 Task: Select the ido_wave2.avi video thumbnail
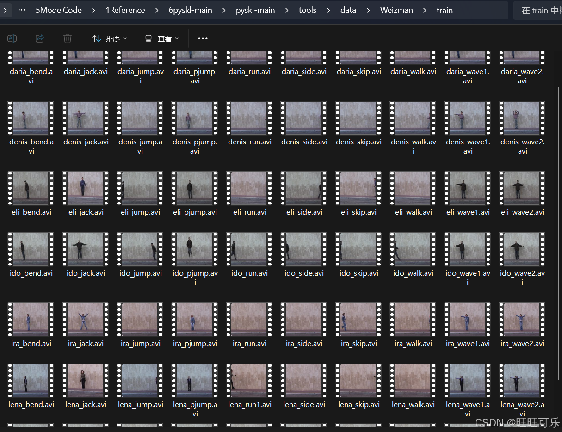pos(522,249)
